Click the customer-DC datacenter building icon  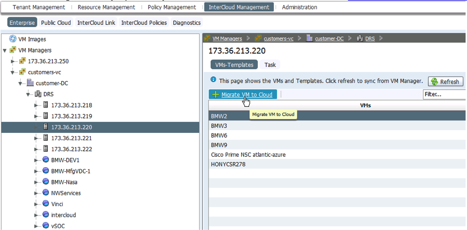click(30, 83)
